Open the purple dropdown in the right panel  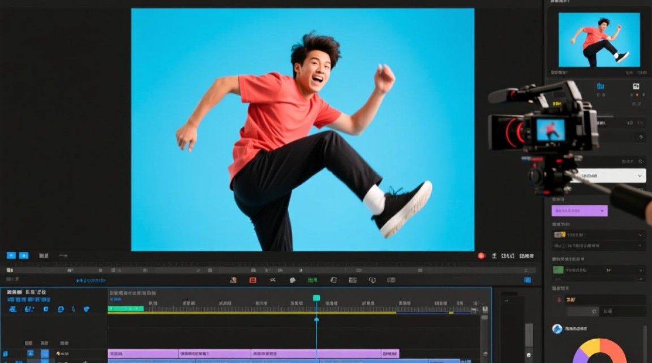click(x=579, y=211)
